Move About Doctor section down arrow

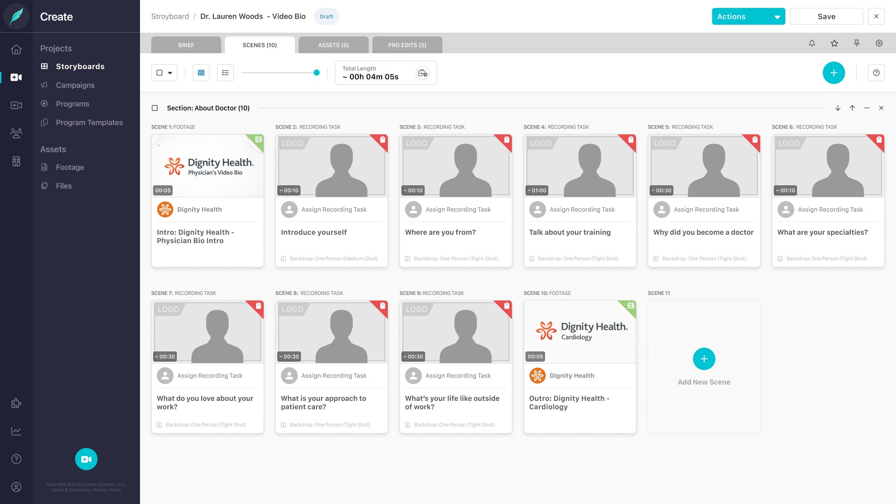coord(838,108)
